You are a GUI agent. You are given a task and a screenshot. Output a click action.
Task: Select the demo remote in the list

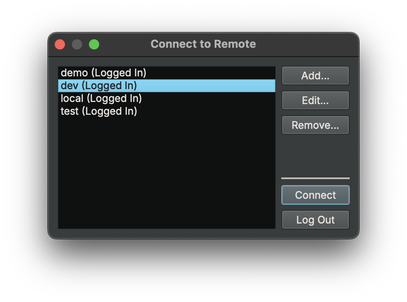(x=103, y=73)
